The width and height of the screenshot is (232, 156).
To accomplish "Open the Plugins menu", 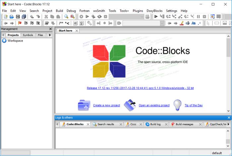I will pos(138,11).
